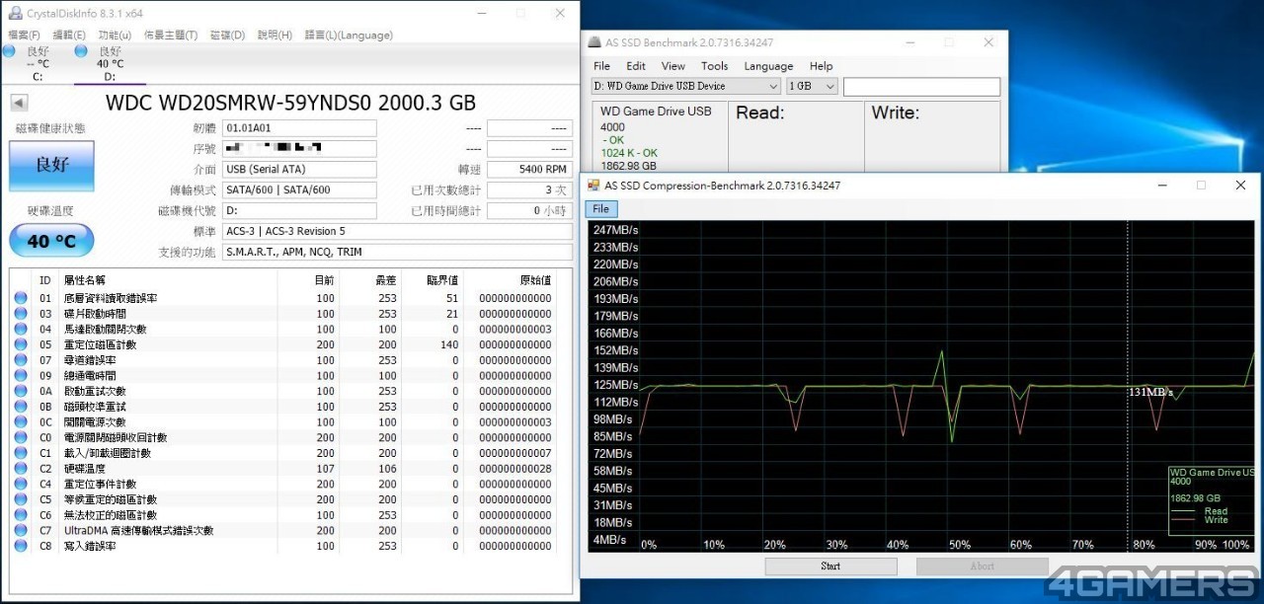Screen dimensions: 1264x604
Task: Click the status orb for attribute C7
Action: (21, 530)
